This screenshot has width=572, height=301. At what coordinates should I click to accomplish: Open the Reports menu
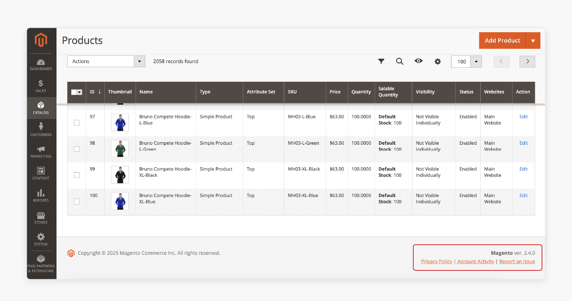(41, 195)
